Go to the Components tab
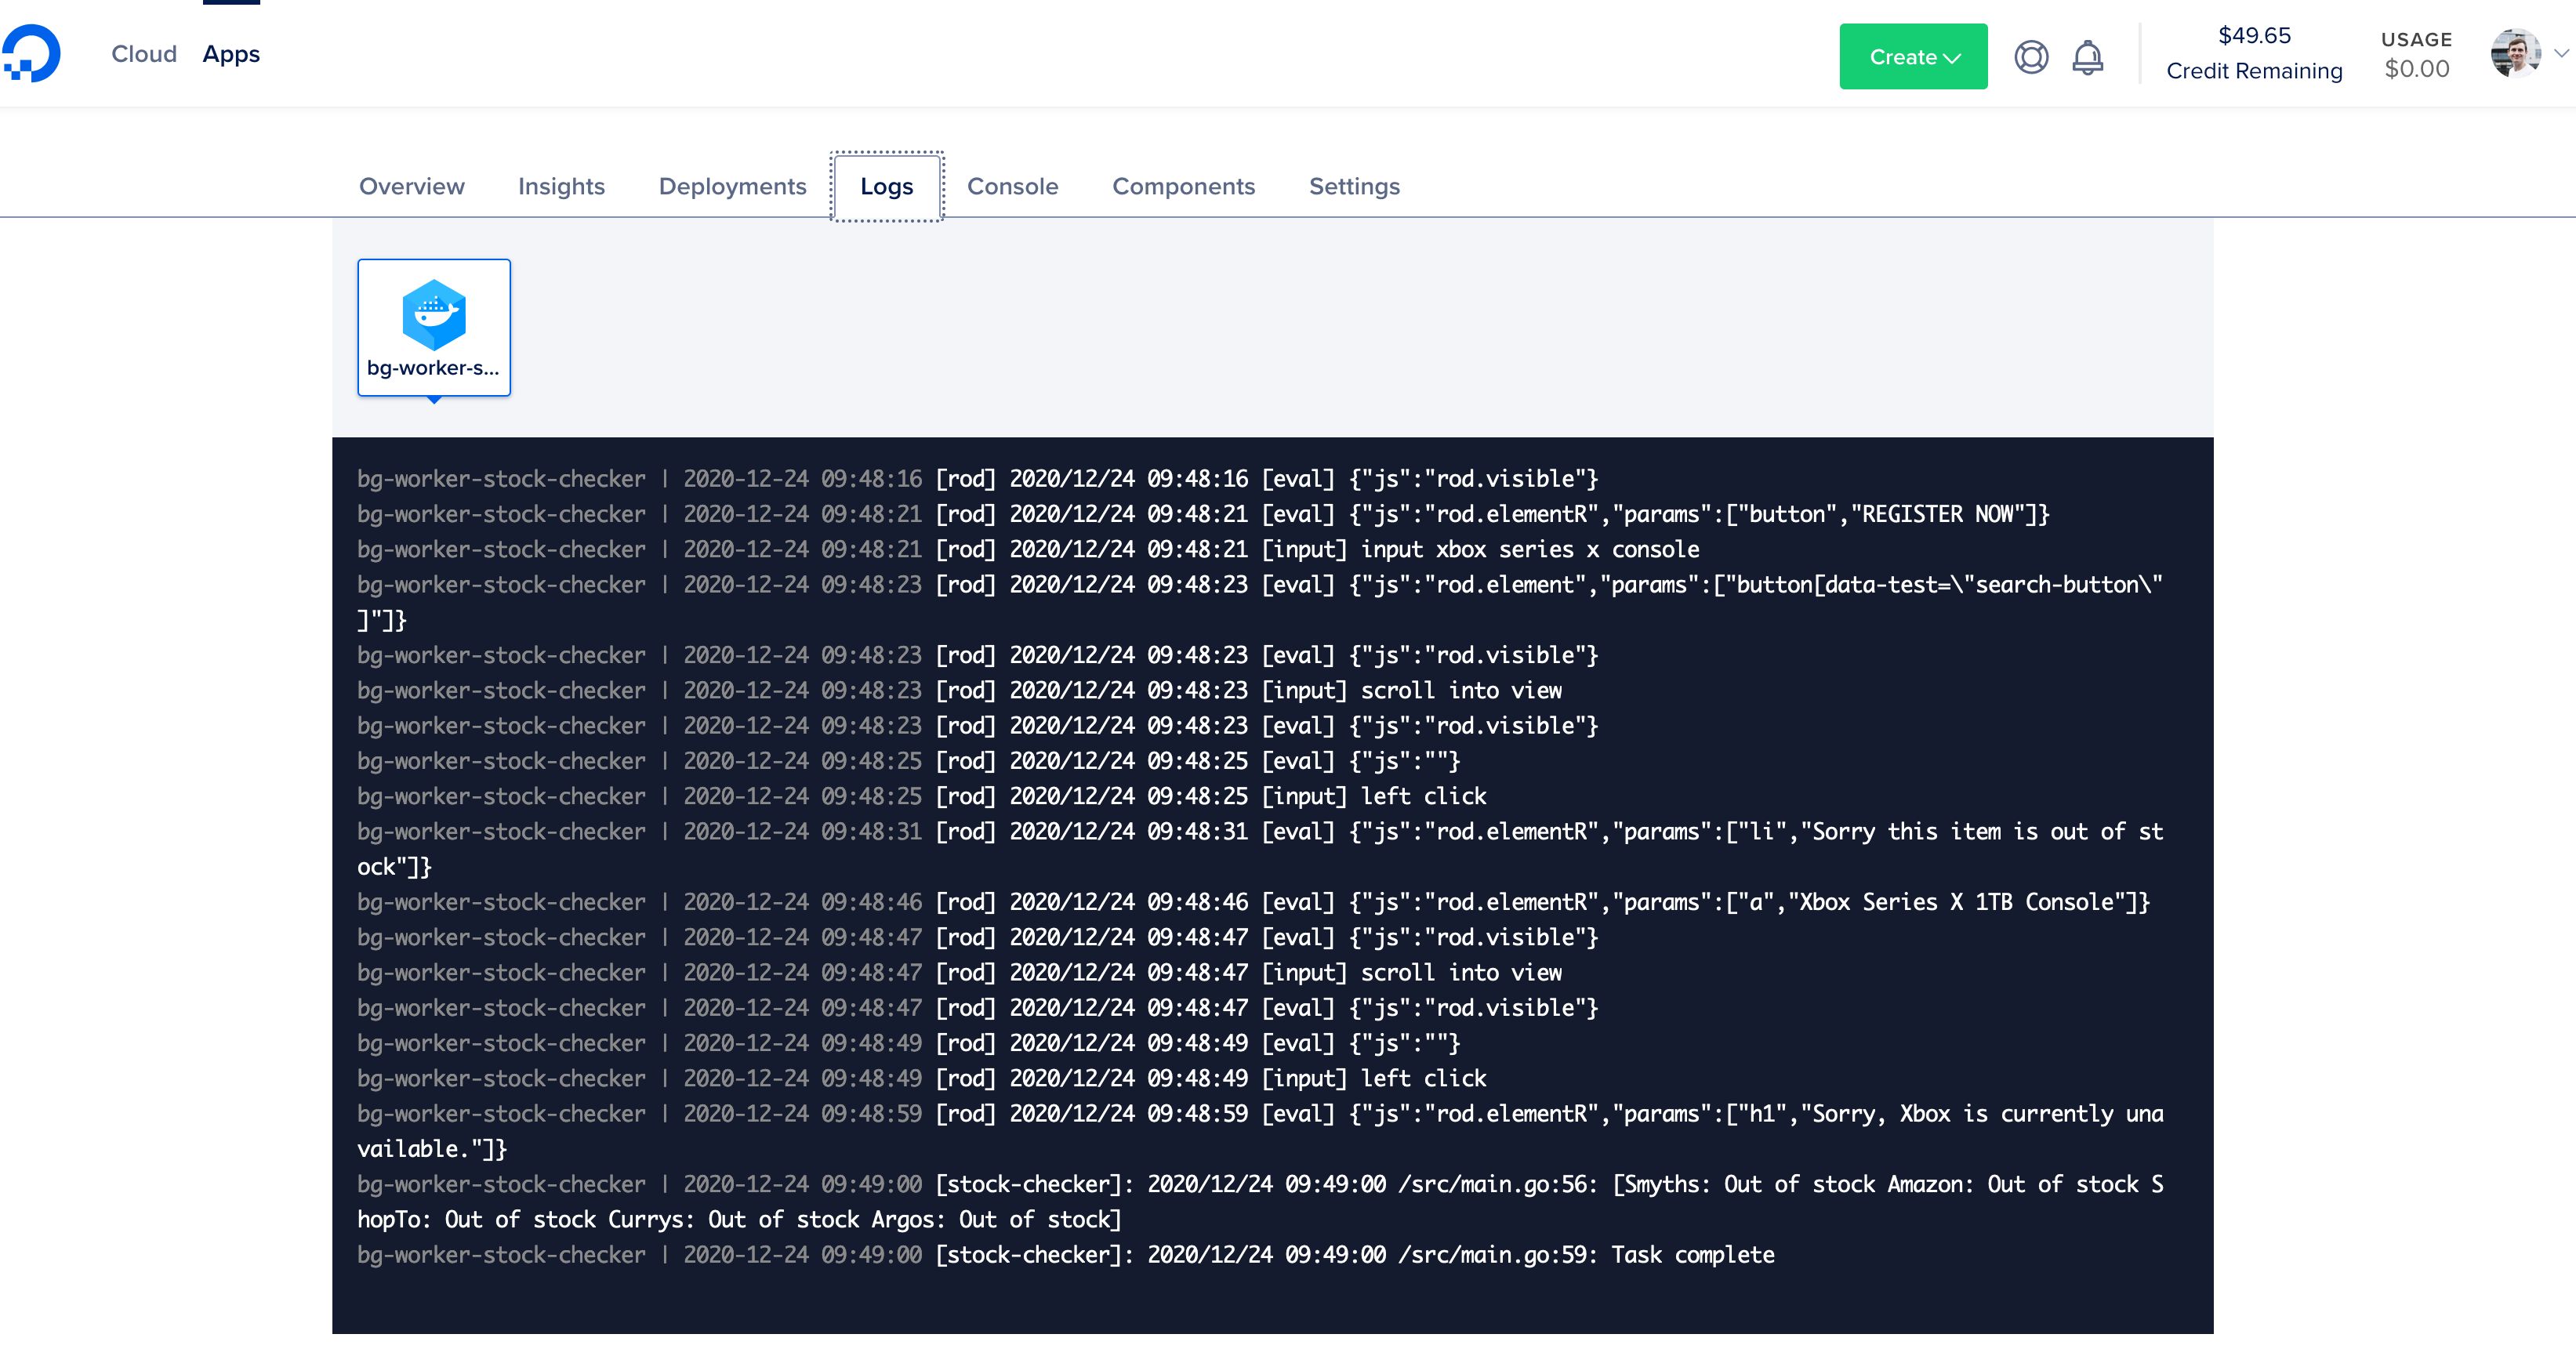Screen dimensions: 2576x1345 (x=1183, y=186)
